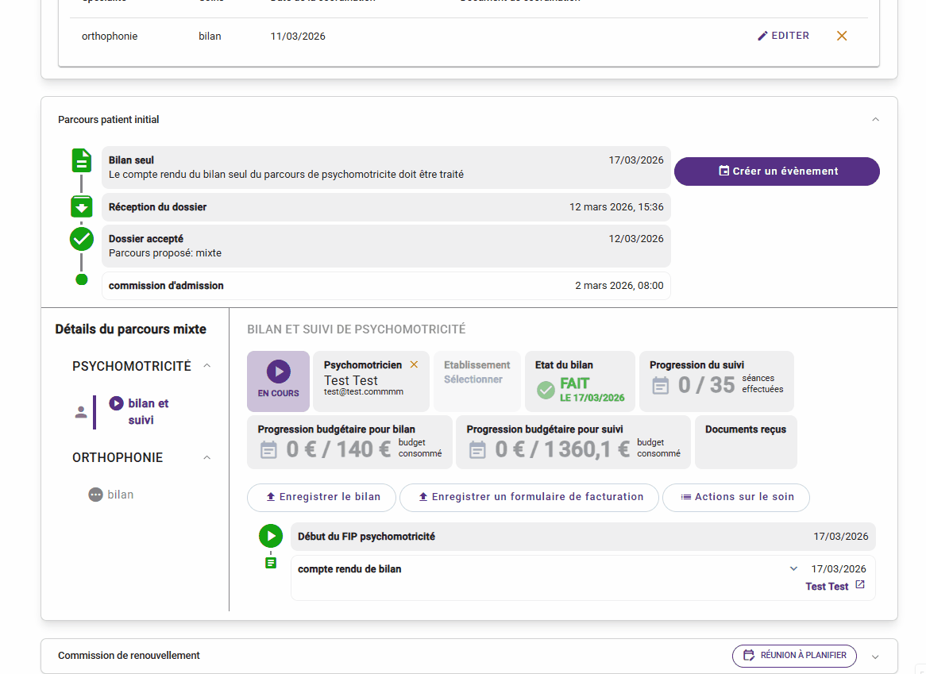Select bilan under ORTHOPHONIE

pyautogui.click(x=120, y=495)
